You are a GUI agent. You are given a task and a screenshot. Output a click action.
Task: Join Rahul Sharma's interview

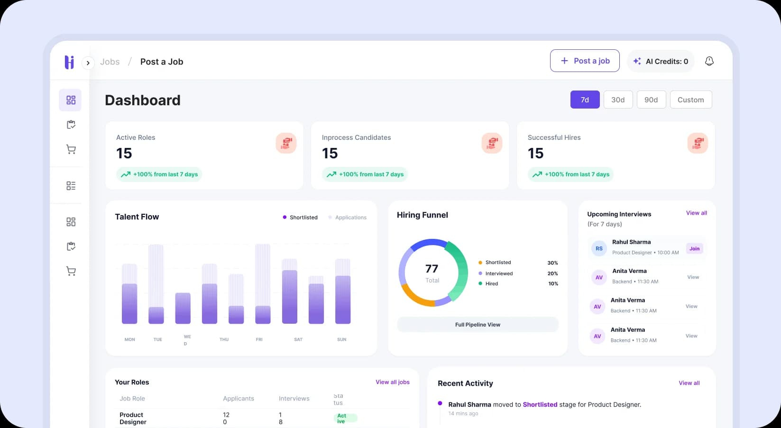(694, 249)
